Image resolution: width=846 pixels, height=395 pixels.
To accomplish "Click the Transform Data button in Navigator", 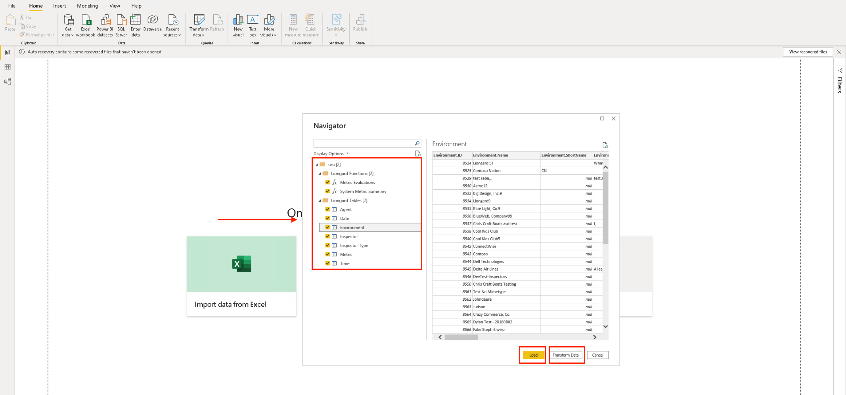I will coord(566,355).
